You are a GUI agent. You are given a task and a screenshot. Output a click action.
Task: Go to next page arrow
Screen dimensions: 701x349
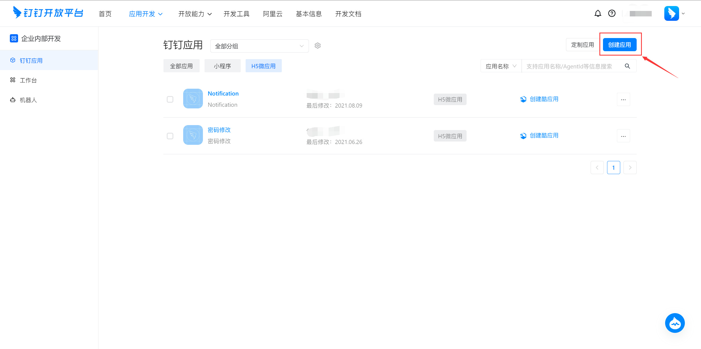point(630,168)
